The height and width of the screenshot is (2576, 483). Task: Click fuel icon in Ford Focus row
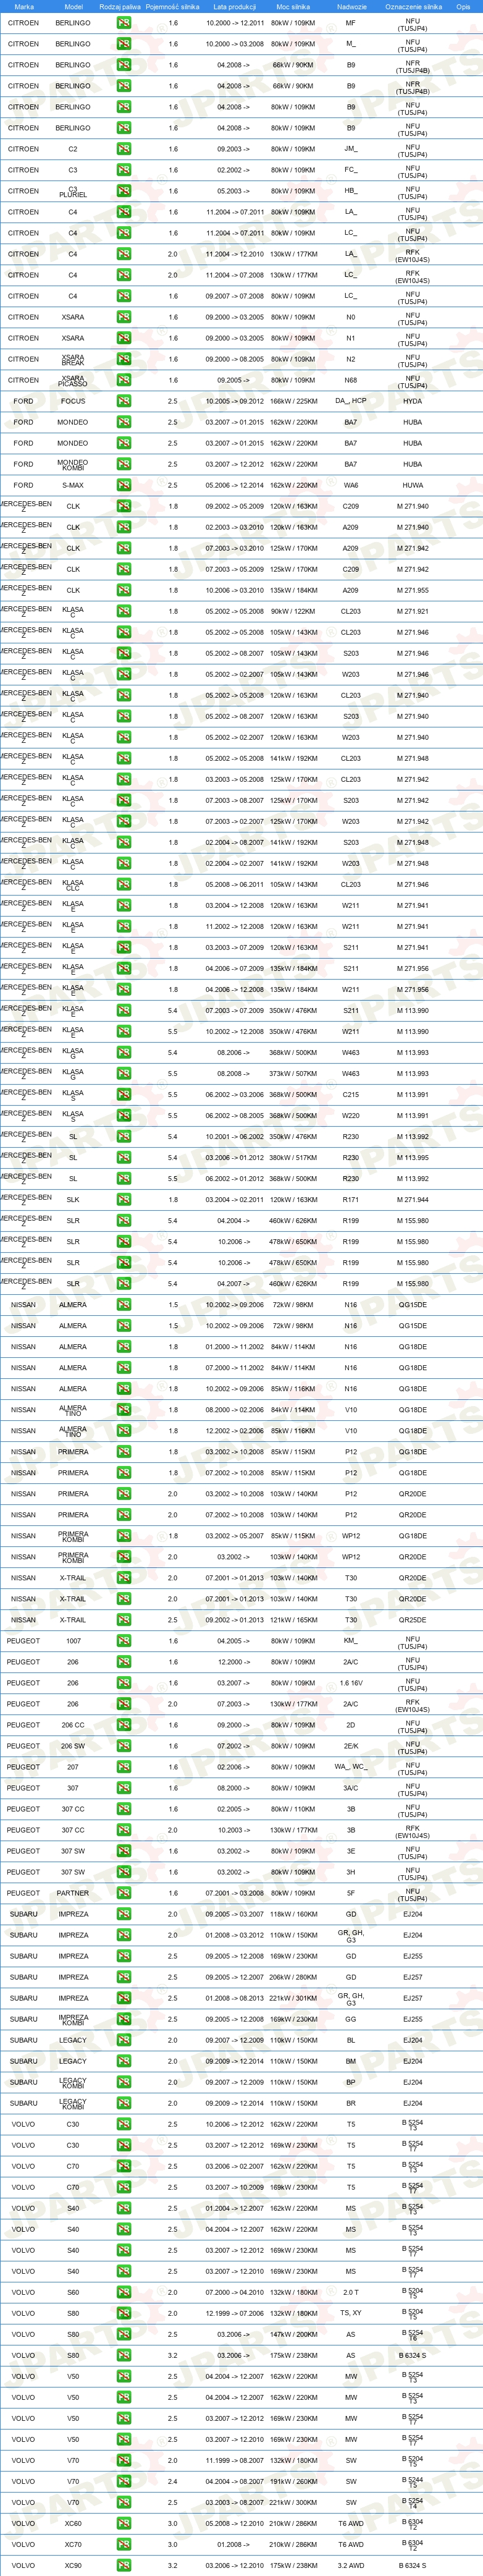tap(123, 401)
